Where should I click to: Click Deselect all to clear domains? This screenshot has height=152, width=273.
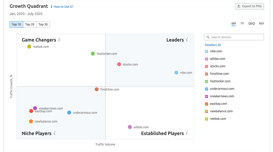click(x=213, y=45)
